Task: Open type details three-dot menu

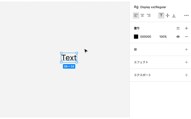Action: pos(186,15)
